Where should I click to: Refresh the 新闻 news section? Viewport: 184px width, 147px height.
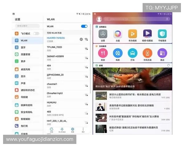tap(168, 65)
